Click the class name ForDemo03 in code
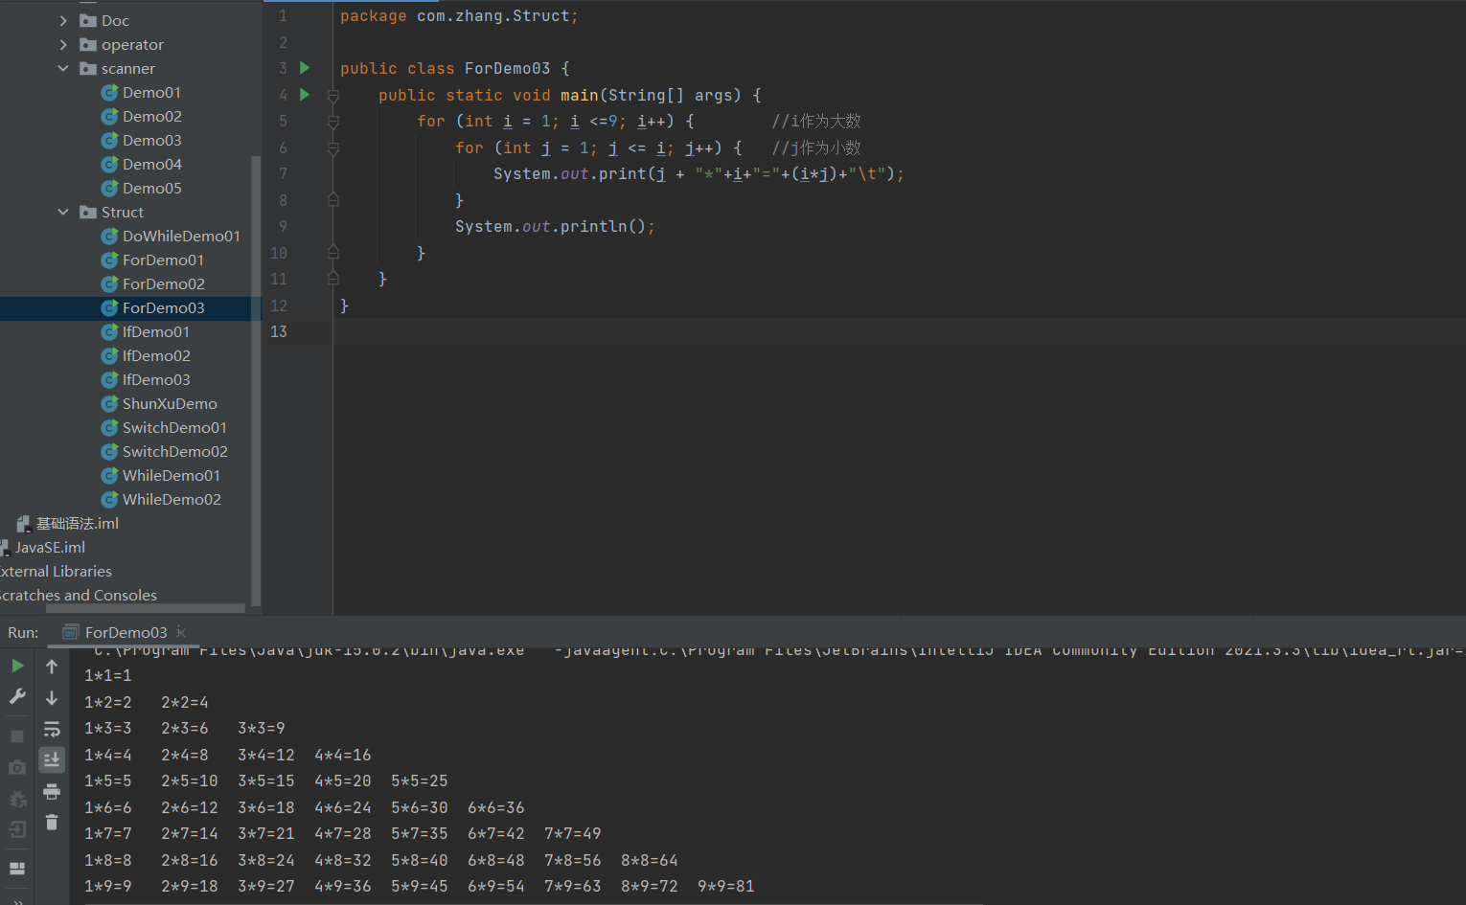 [507, 68]
